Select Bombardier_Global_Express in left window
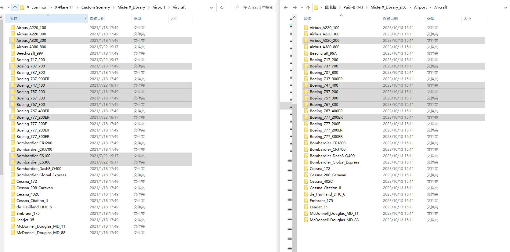The width and height of the screenshot is (510, 252). pos(100,175)
